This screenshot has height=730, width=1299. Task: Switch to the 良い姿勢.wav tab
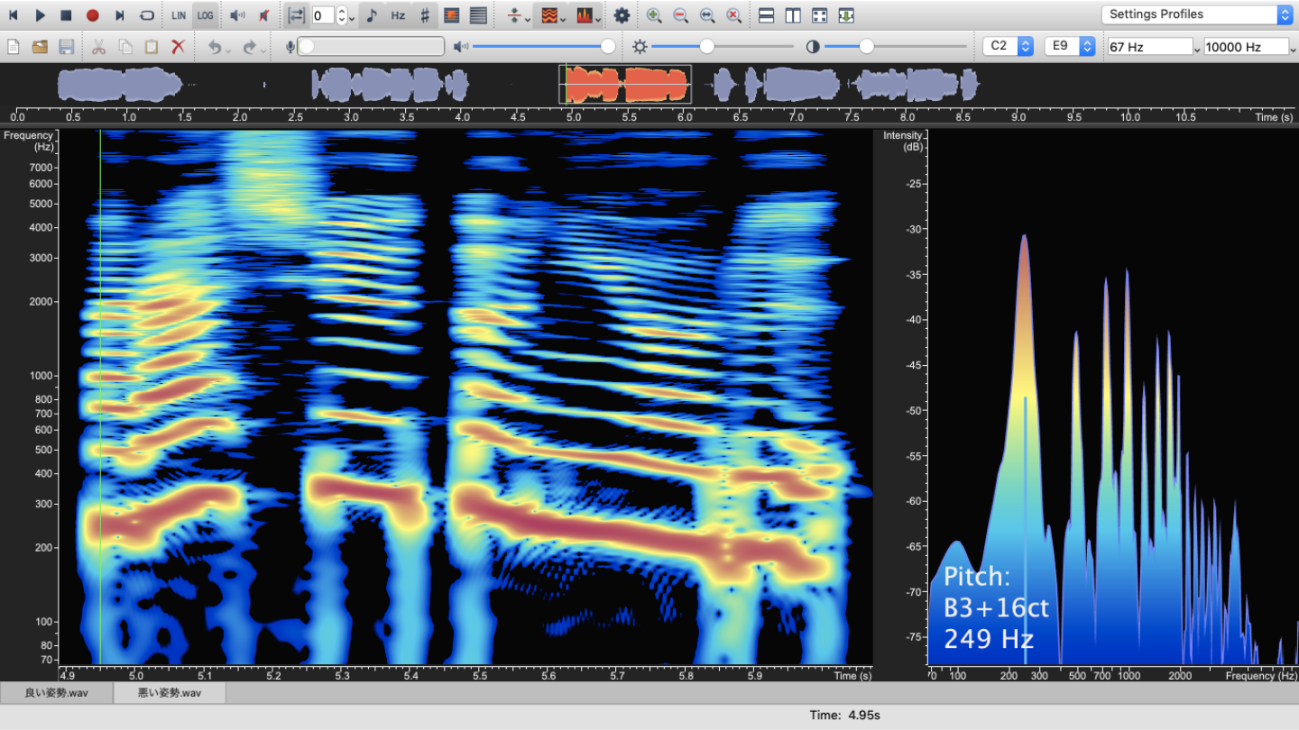click(x=56, y=692)
